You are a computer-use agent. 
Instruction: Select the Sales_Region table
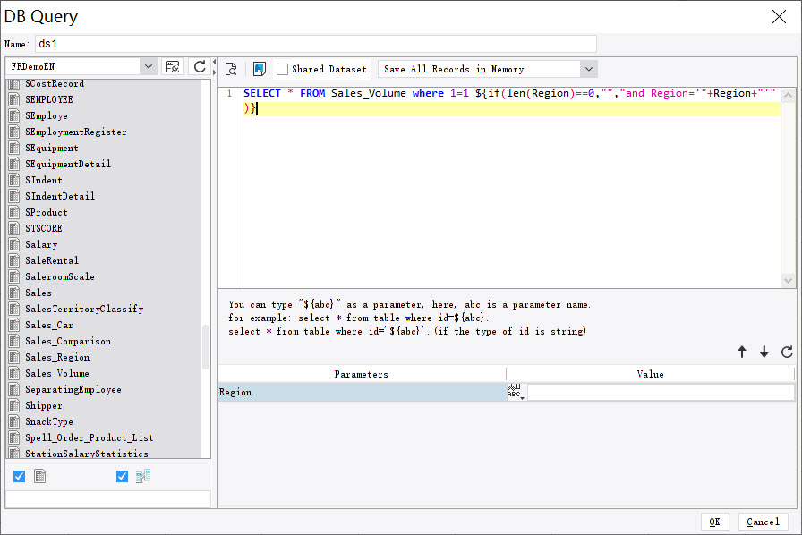57,357
